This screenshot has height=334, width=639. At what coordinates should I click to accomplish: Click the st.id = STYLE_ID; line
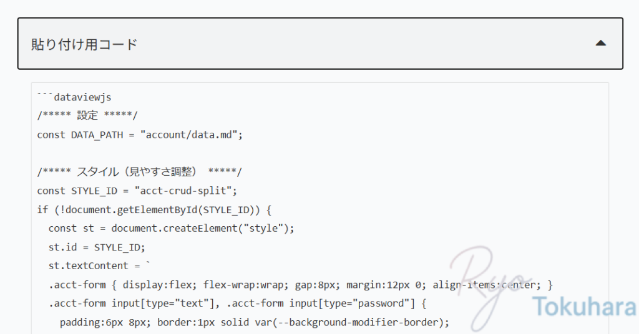point(97,247)
